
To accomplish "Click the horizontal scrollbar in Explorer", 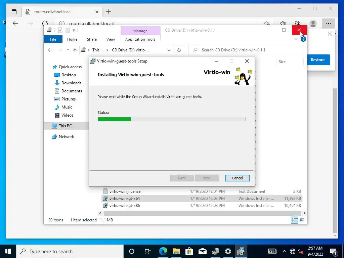I will click(202, 213).
